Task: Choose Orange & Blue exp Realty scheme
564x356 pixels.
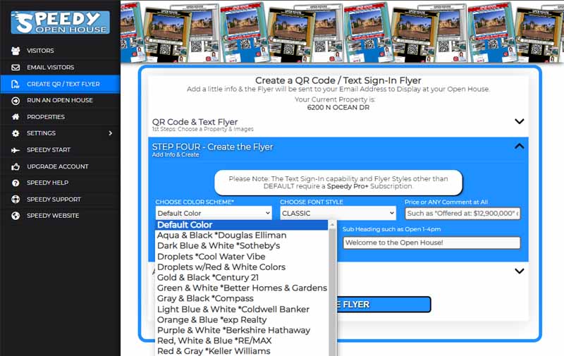Action: click(x=242, y=319)
